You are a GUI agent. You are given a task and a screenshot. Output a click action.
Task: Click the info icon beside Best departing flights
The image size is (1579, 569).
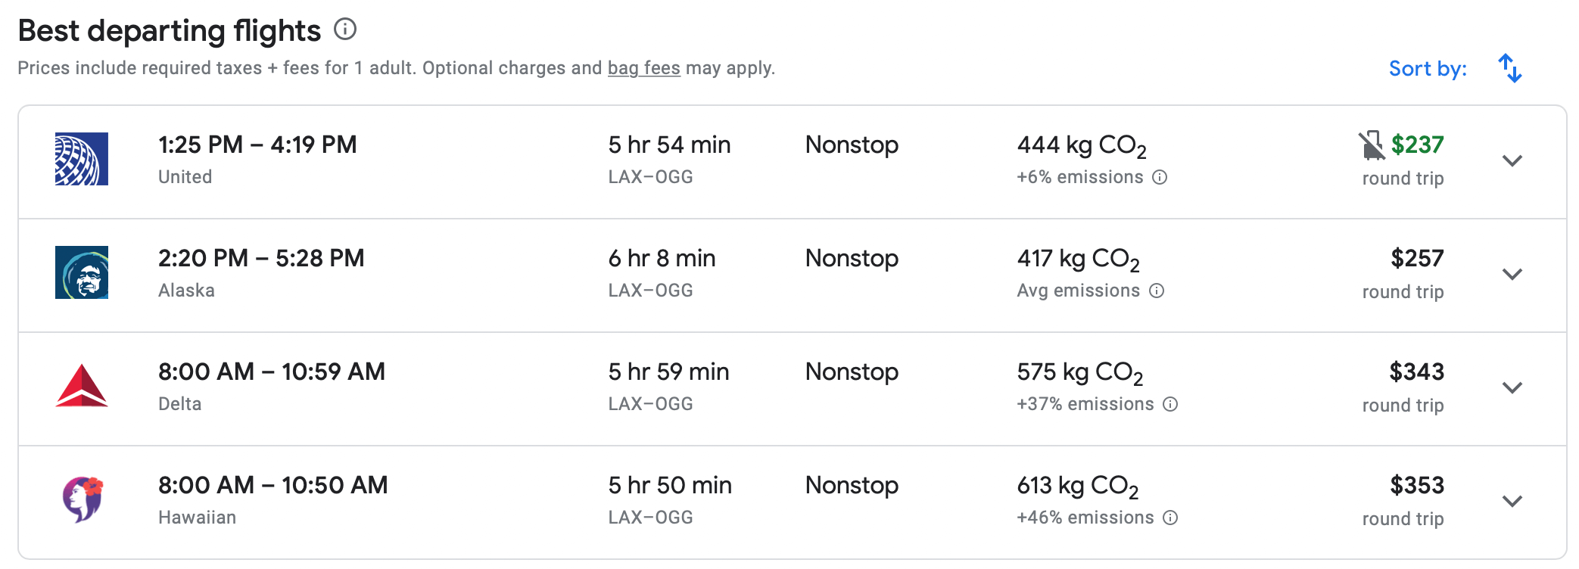pos(345,30)
